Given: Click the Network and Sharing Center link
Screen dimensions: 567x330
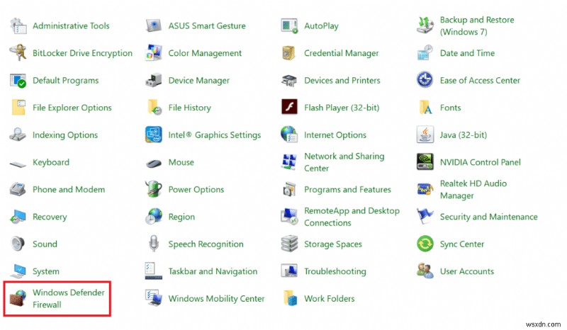Looking at the screenshot, I should [x=344, y=162].
